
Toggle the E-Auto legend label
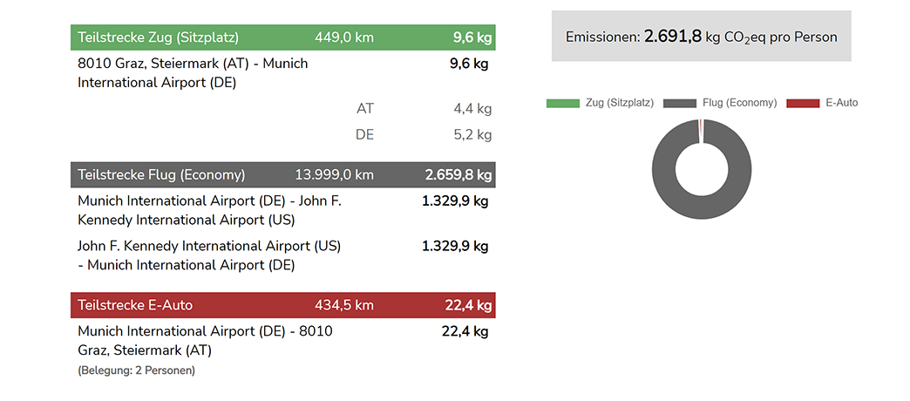click(x=841, y=103)
